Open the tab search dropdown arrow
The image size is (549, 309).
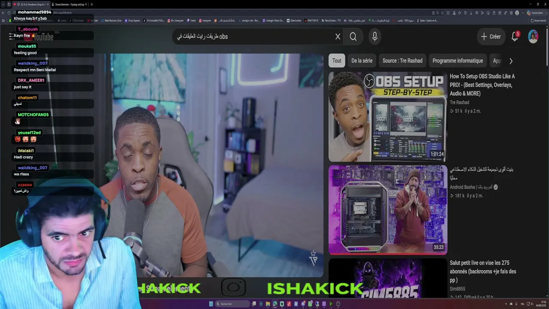click(x=3, y=4)
